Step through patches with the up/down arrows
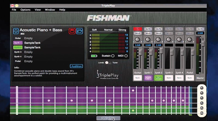 (16, 31)
